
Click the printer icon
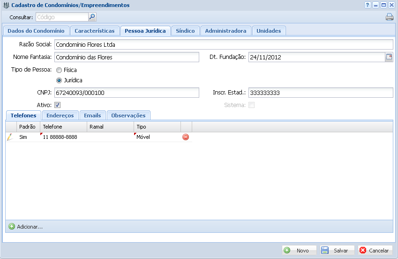coord(389,18)
